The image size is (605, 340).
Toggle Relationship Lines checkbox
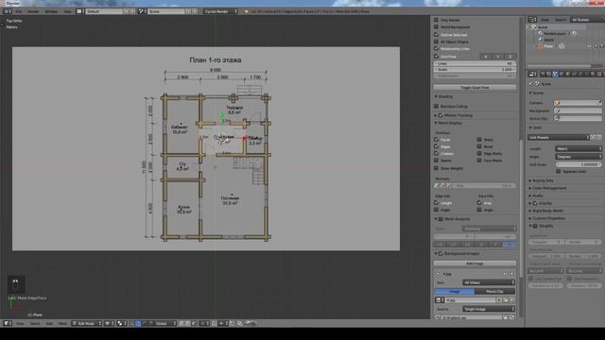click(x=437, y=48)
